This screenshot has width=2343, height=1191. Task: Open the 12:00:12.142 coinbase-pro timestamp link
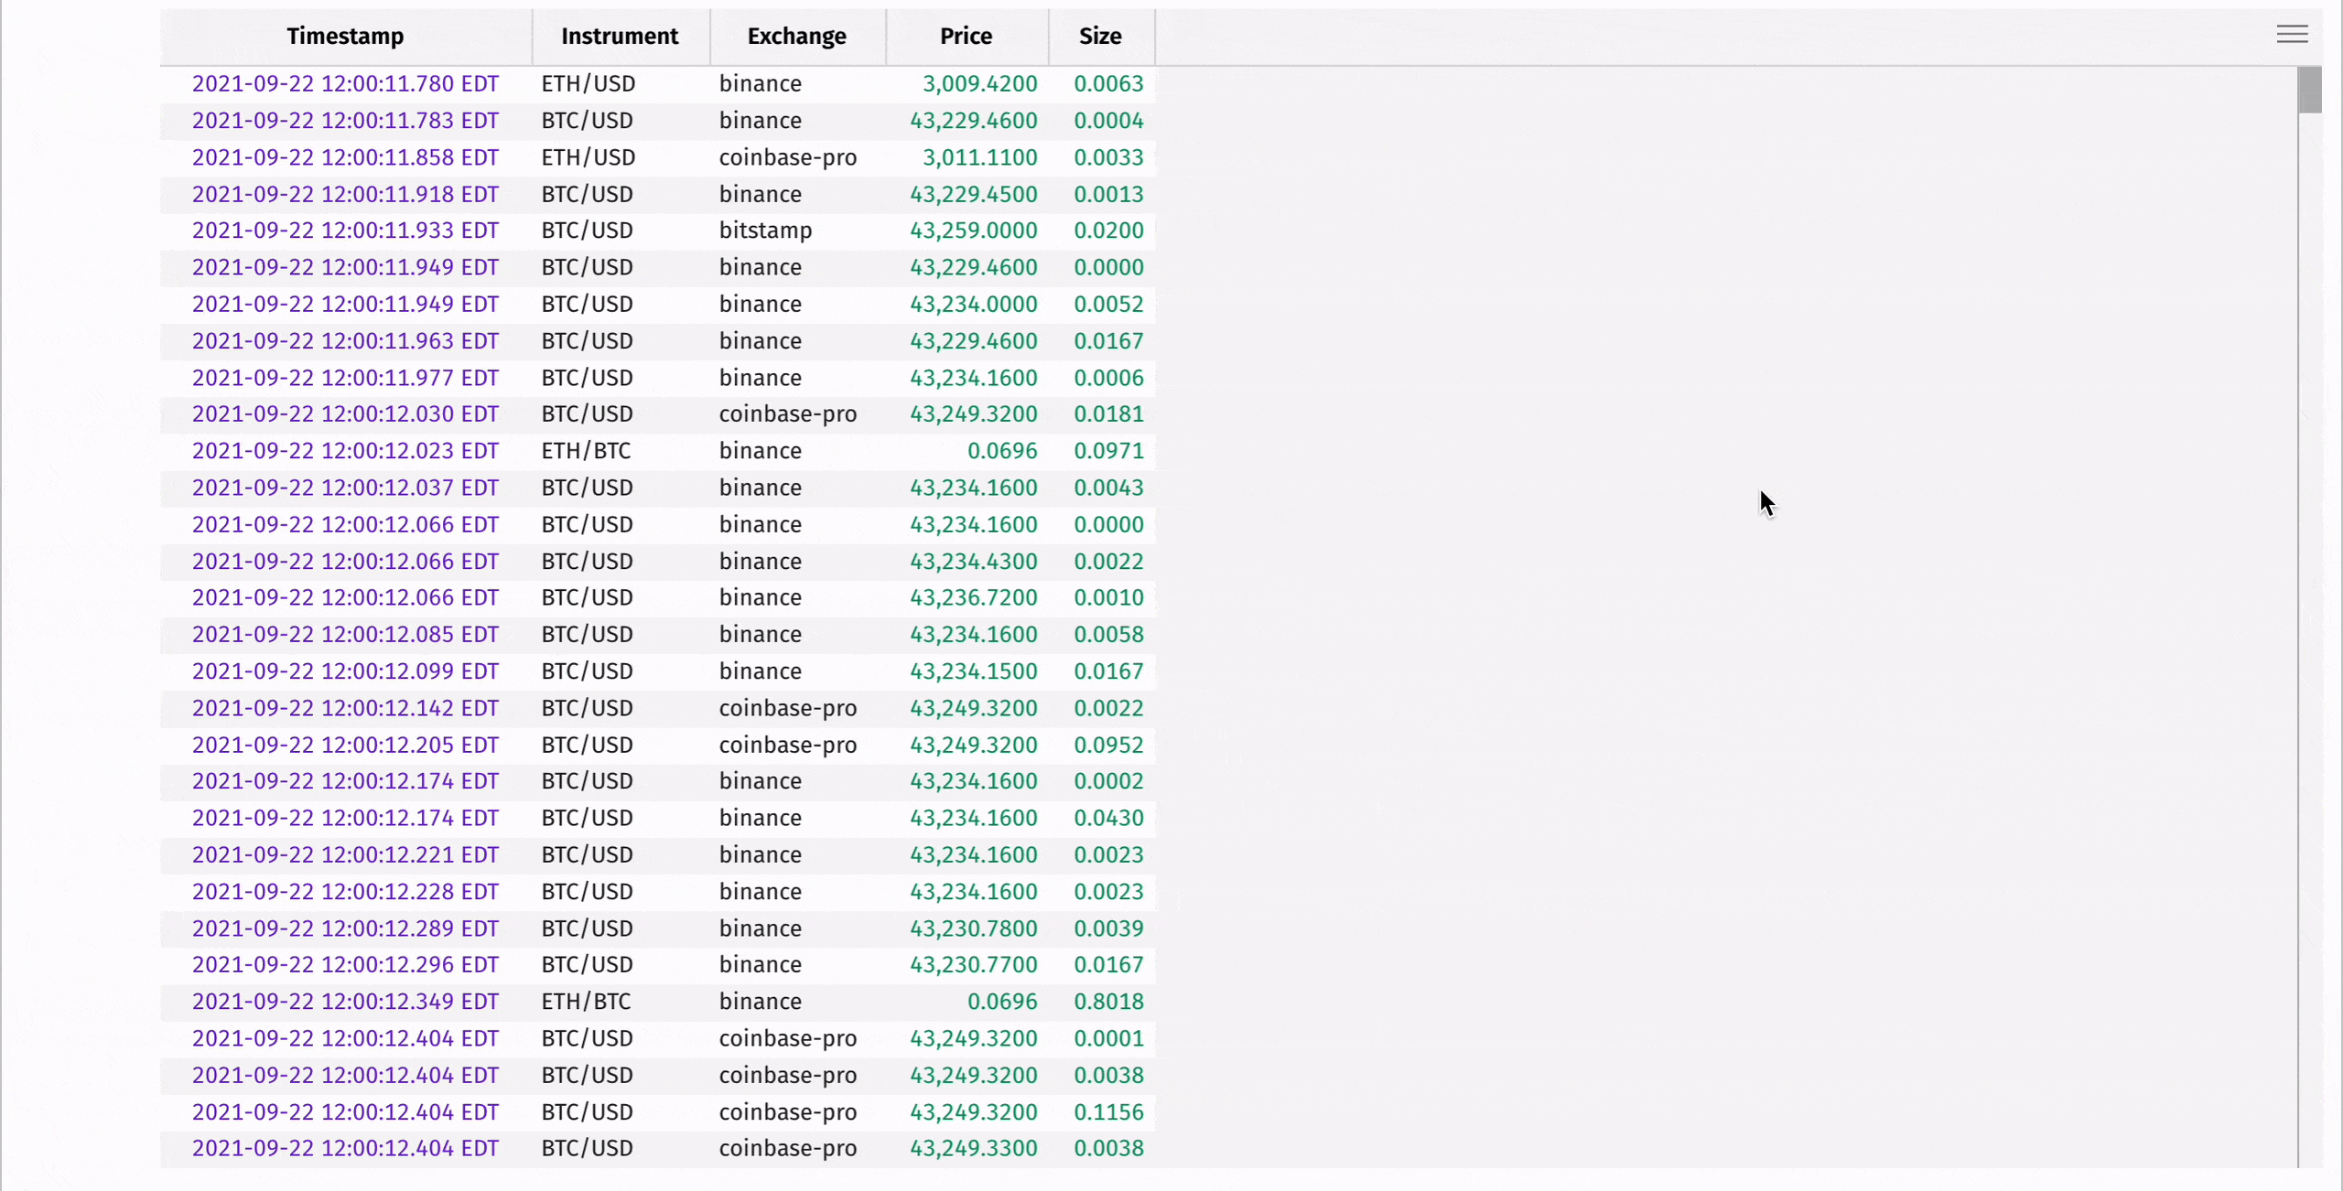(x=345, y=707)
